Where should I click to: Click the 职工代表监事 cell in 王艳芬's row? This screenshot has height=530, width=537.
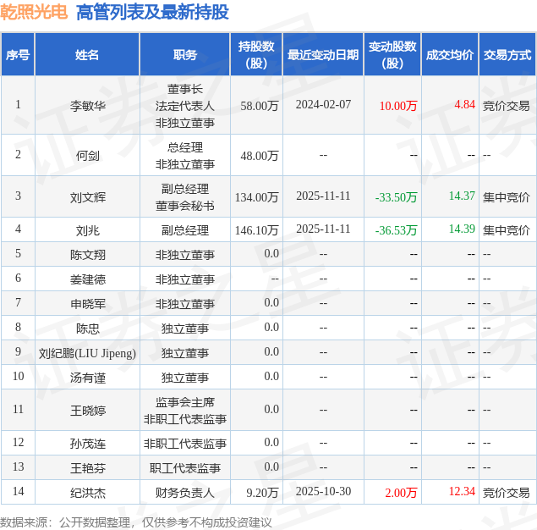185,468
